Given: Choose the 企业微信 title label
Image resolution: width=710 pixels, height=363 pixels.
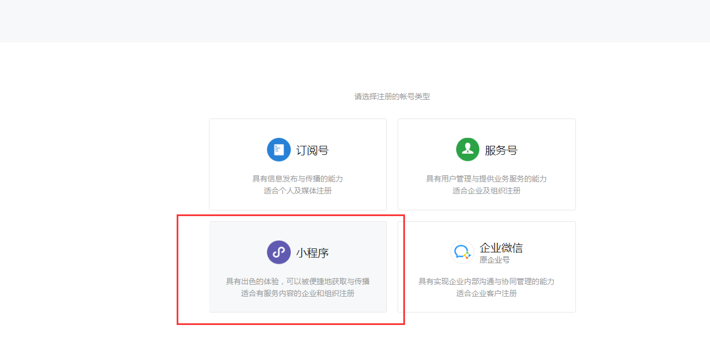Looking at the screenshot, I should pyautogui.click(x=501, y=248).
